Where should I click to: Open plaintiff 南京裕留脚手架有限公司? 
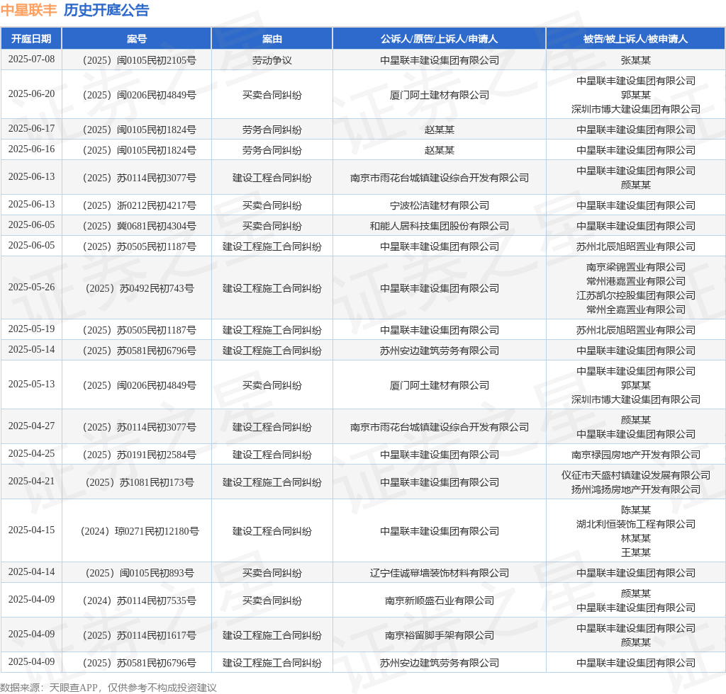pyautogui.click(x=439, y=635)
